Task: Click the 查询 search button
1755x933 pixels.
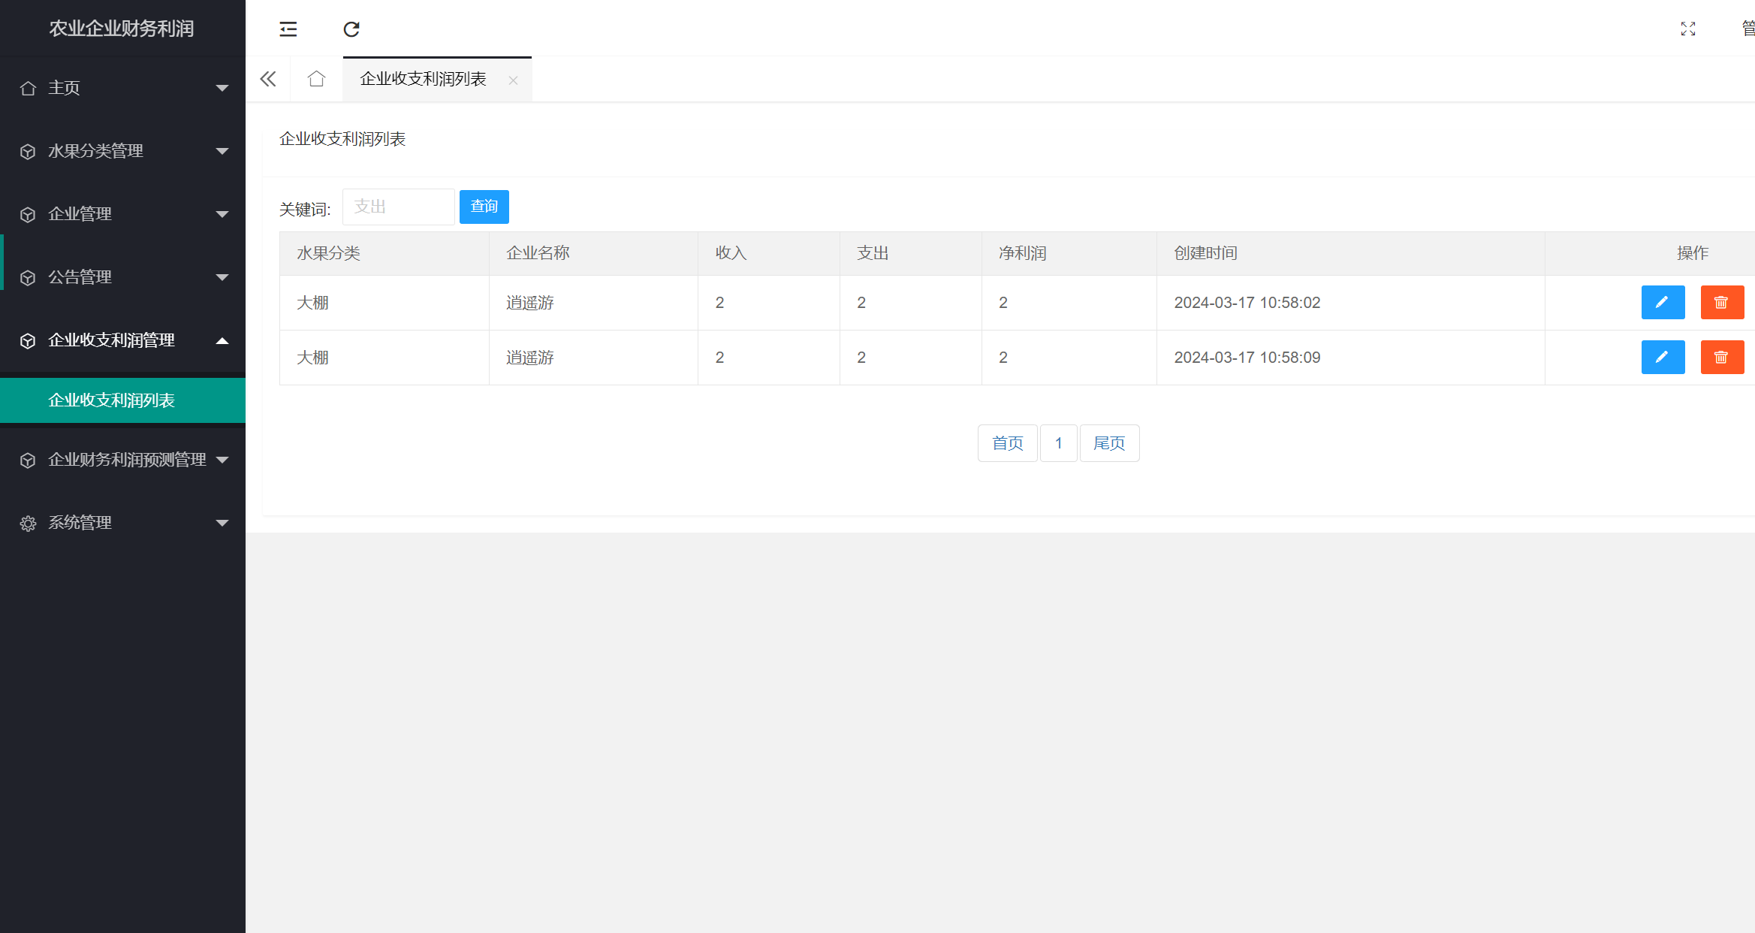Action: coord(484,207)
